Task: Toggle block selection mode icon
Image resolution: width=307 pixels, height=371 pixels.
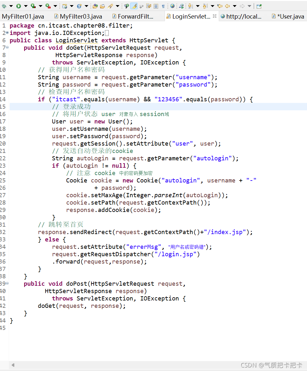Action: tap(156, 6)
